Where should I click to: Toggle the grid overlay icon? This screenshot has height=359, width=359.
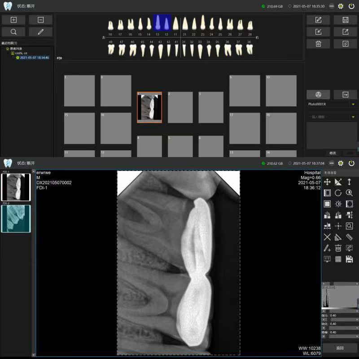click(x=338, y=259)
